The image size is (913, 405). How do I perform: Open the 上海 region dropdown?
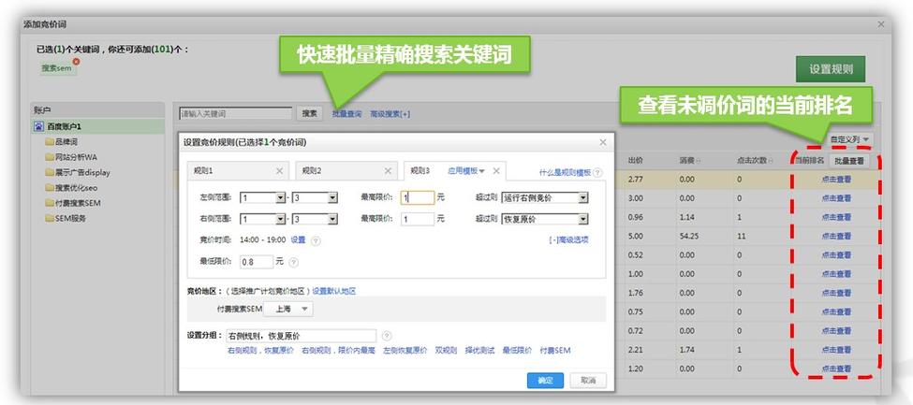pyautogui.click(x=288, y=310)
